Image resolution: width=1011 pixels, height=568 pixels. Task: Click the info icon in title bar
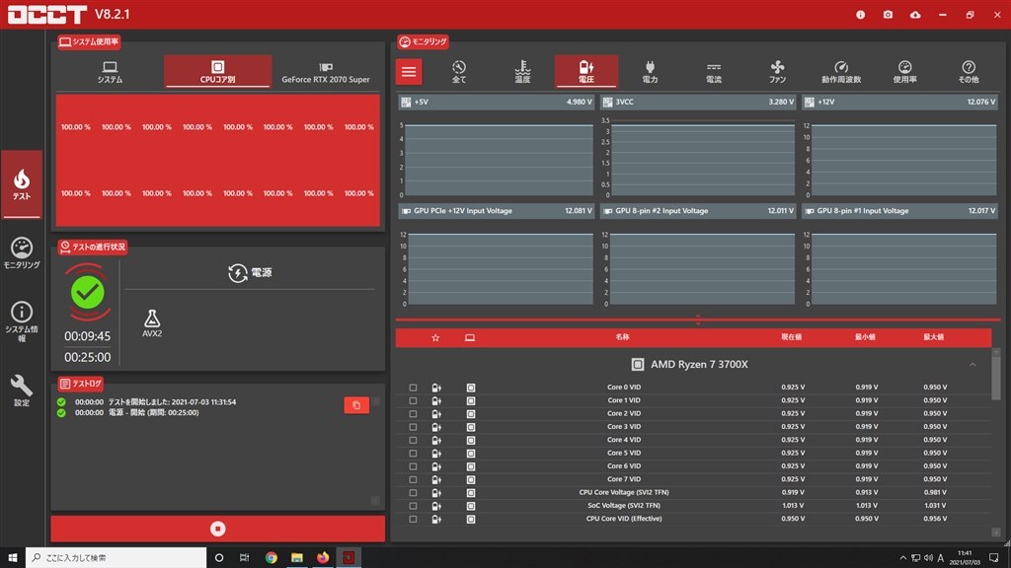point(860,14)
